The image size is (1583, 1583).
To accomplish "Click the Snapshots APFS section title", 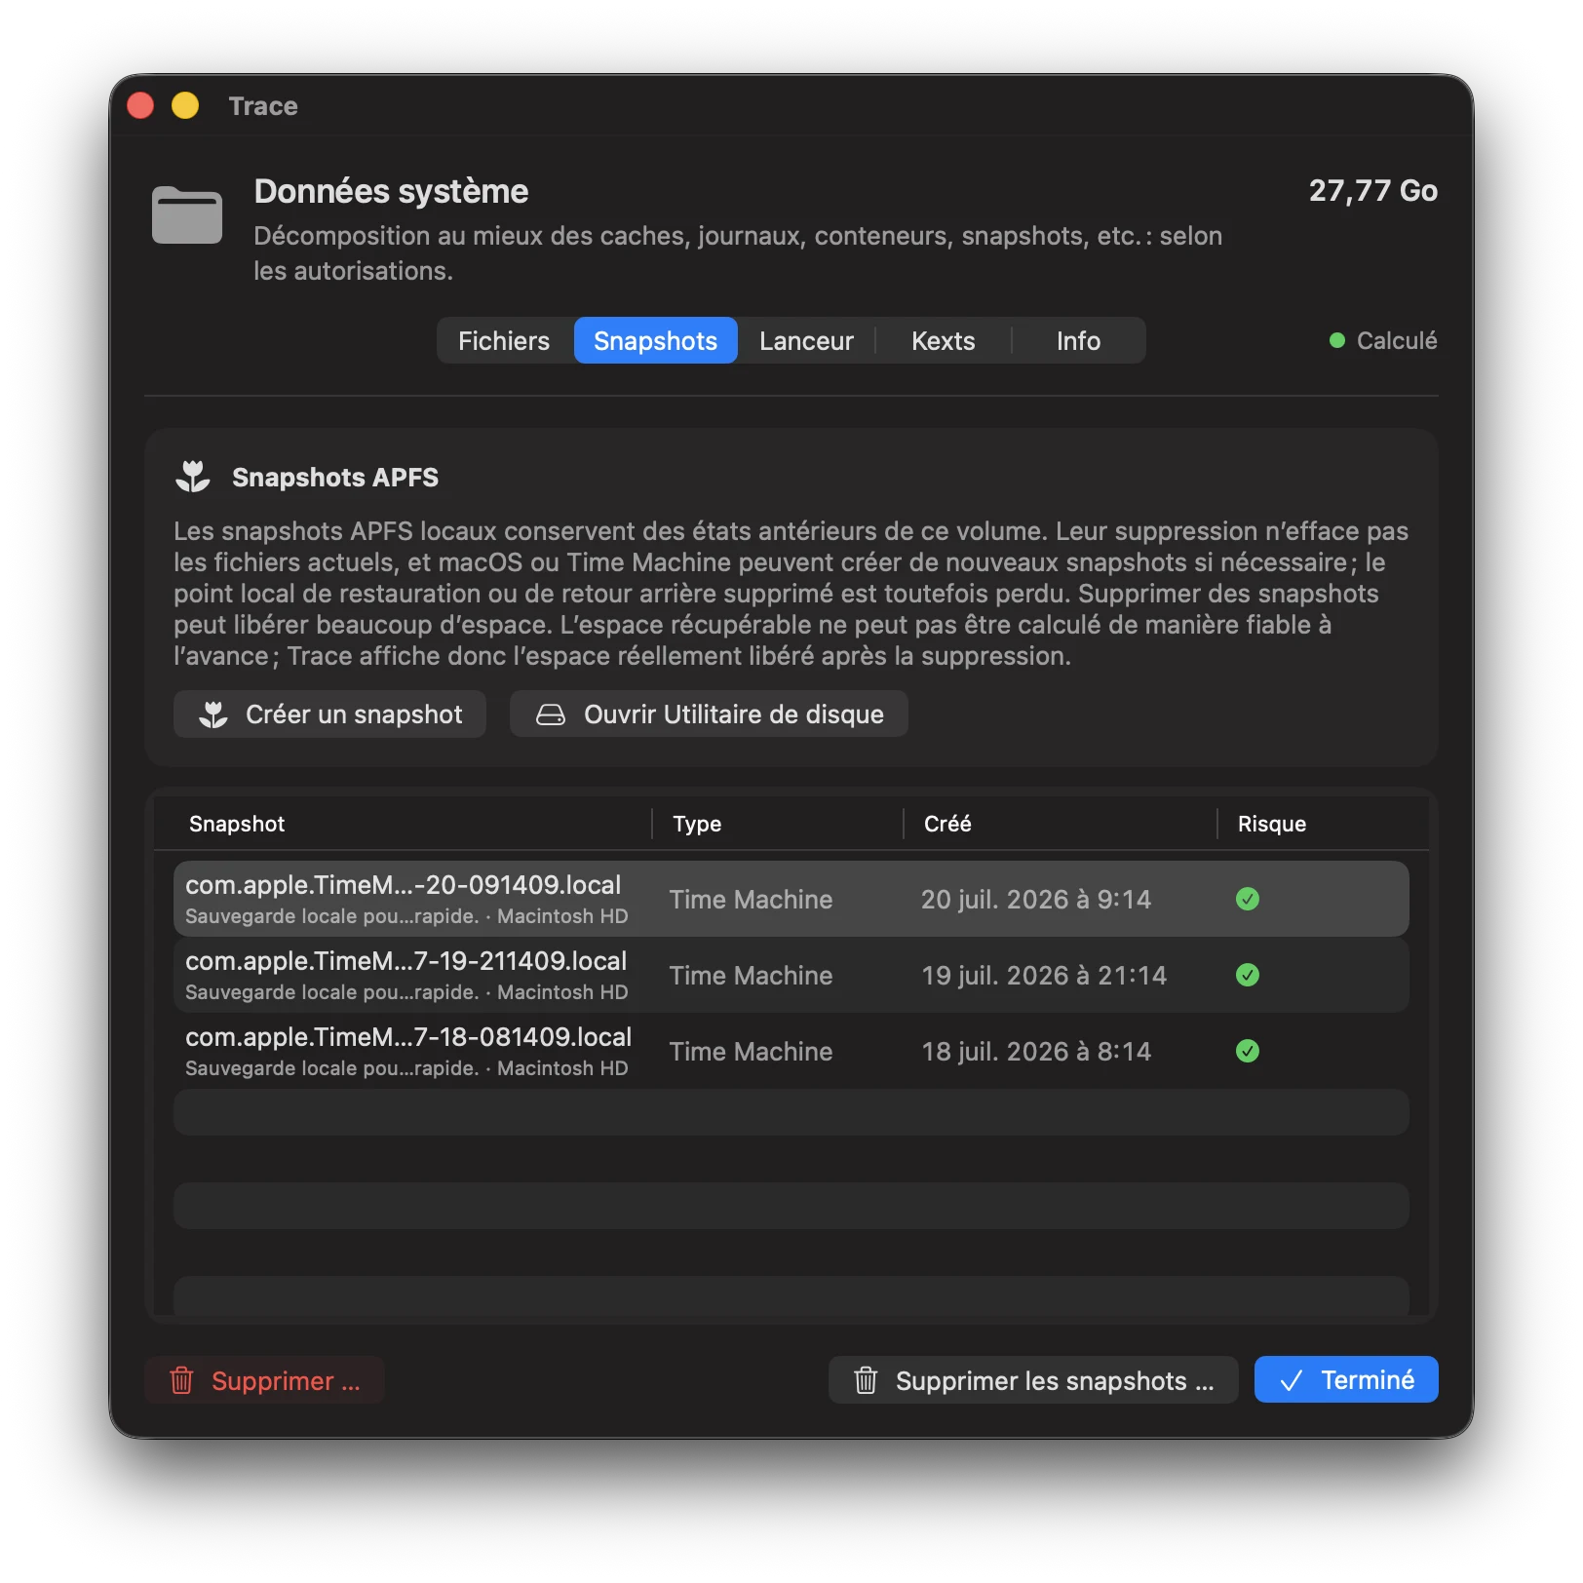I will pyautogui.click(x=335, y=477).
